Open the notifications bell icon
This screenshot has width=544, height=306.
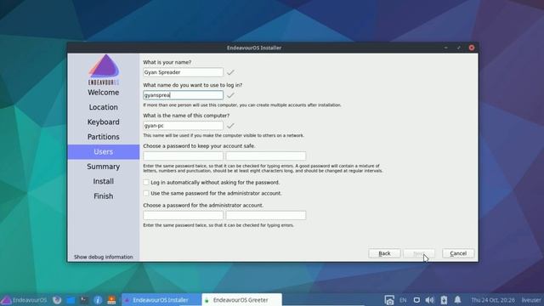pos(457,300)
